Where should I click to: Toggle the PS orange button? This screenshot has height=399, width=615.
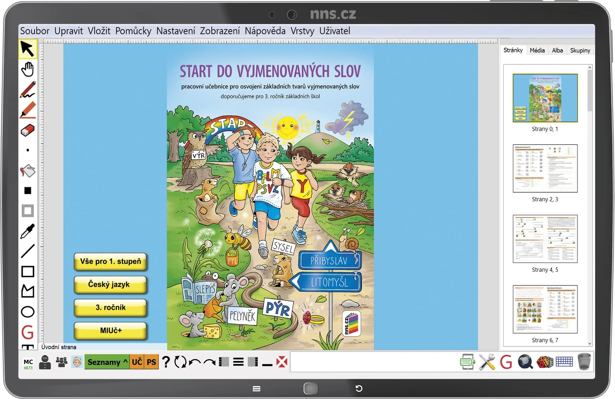(151, 362)
